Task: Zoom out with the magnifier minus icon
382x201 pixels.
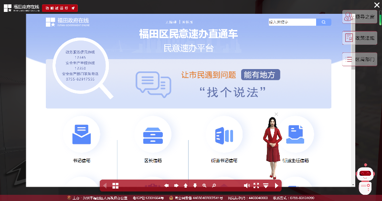Action: 214,186
